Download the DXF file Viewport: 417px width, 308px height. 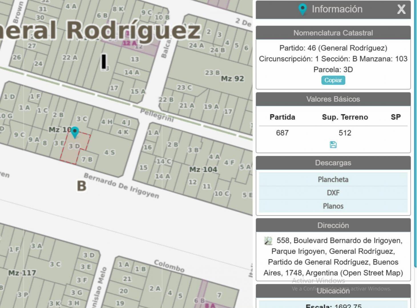[333, 193]
